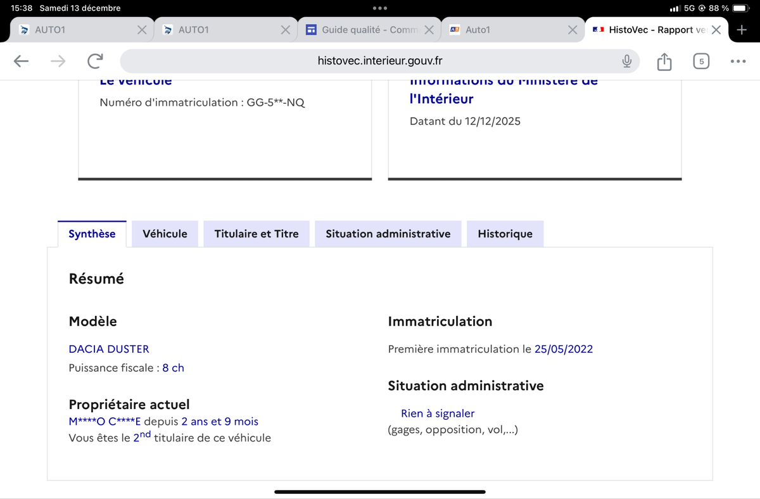Viewport: 760px width, 499px height.
Task: Click the first registration date 25/05/2022
Action: point(564,349)
